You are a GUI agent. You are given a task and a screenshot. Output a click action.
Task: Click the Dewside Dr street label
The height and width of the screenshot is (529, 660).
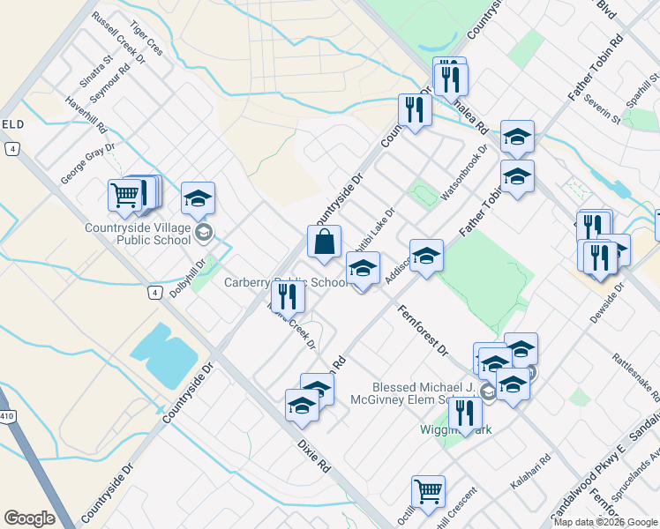[607, 303]
